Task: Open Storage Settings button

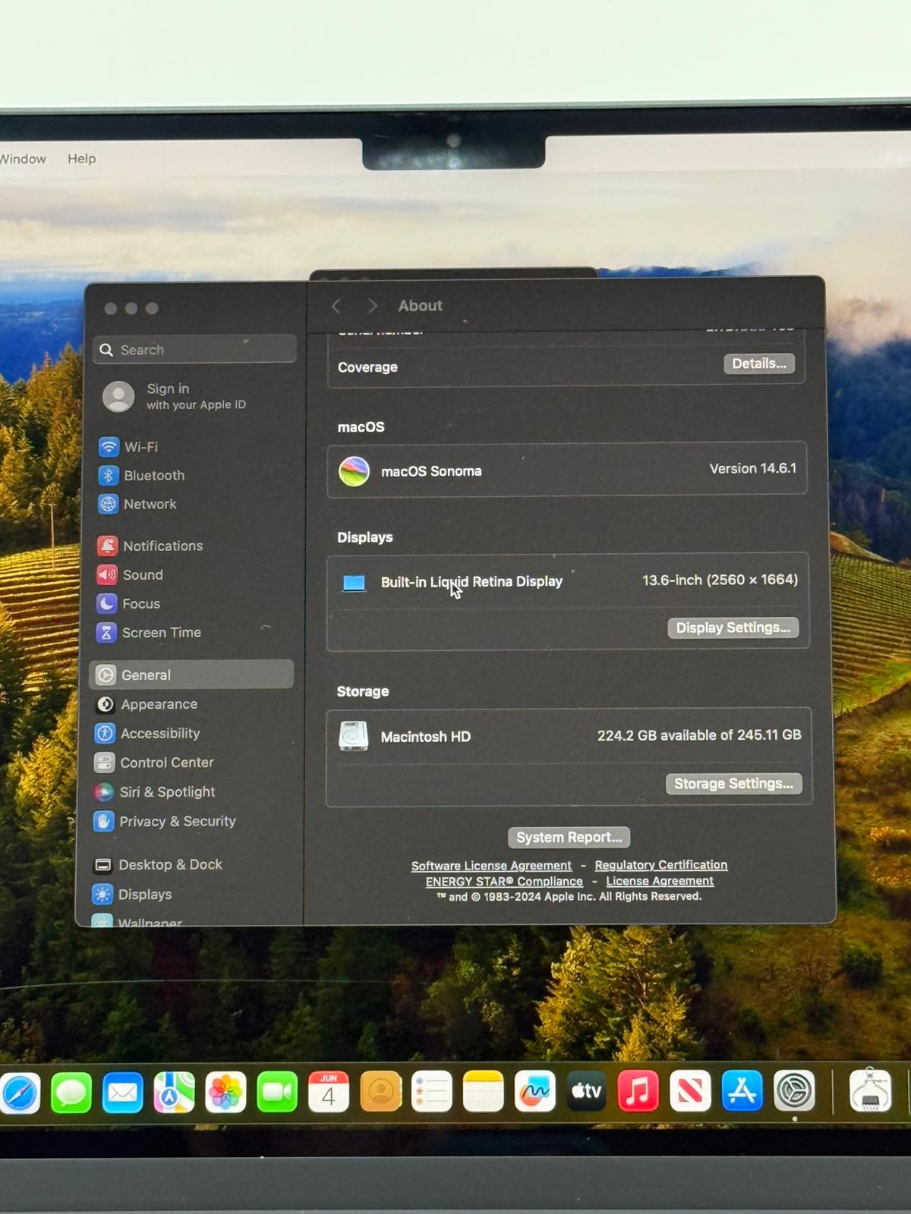Action: point(734,784)
